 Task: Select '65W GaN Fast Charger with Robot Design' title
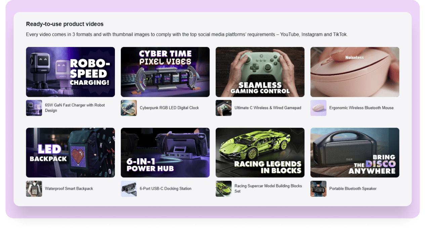[x=75, y=108]
